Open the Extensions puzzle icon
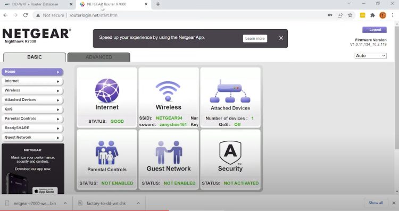The height and width of the screenshot is (211, 399). 372,15
